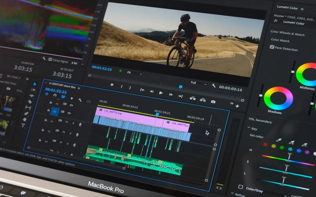This screenshot has width=316, height=197.
Task: Open the sequence timeline panel menu
Action: (79, 88)
